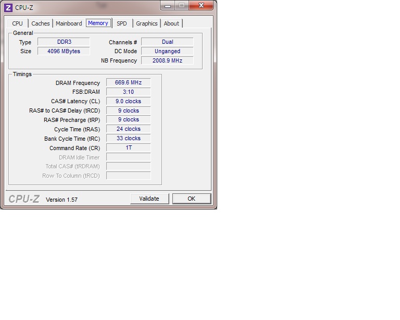Click the CAS# Latency (CL) label

pos(76,101)
